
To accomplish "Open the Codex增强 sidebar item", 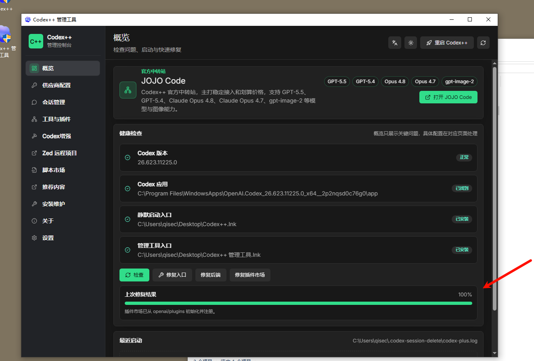I will [x=63, y=136].
